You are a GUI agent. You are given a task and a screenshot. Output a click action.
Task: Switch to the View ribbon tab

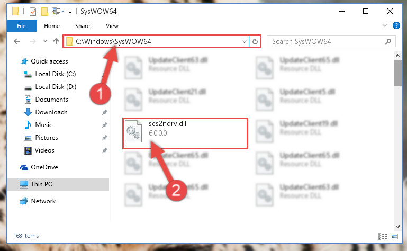pyautogui.click(x=112, y=26)
